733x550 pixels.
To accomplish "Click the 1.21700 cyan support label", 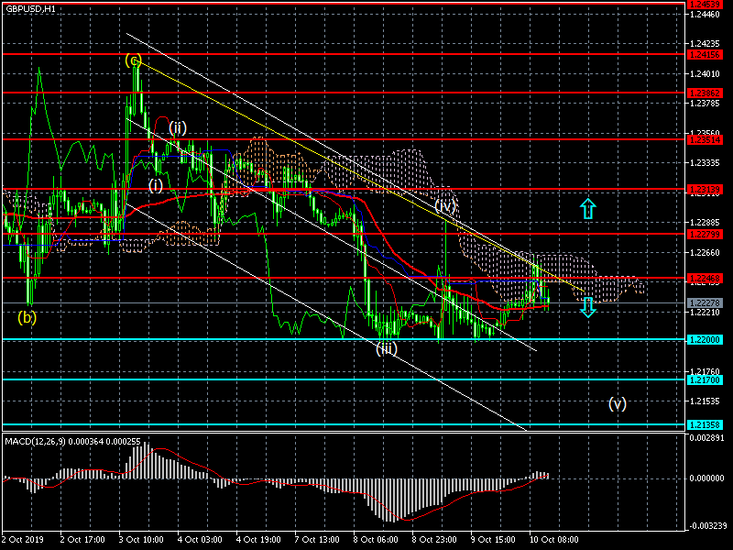I will click(705, 380).
